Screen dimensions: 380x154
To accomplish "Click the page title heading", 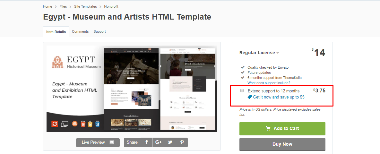I will (127, 17).
